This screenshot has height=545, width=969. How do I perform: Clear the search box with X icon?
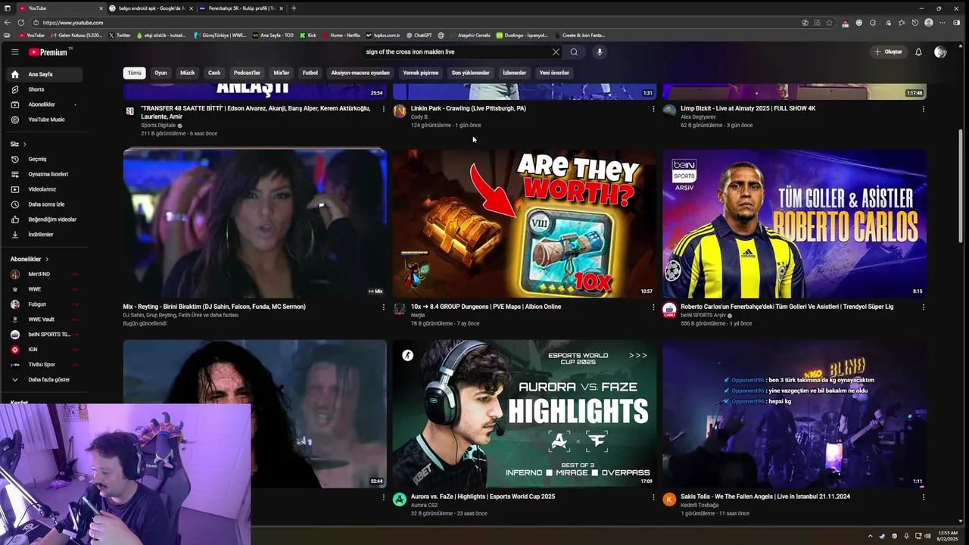556,52
